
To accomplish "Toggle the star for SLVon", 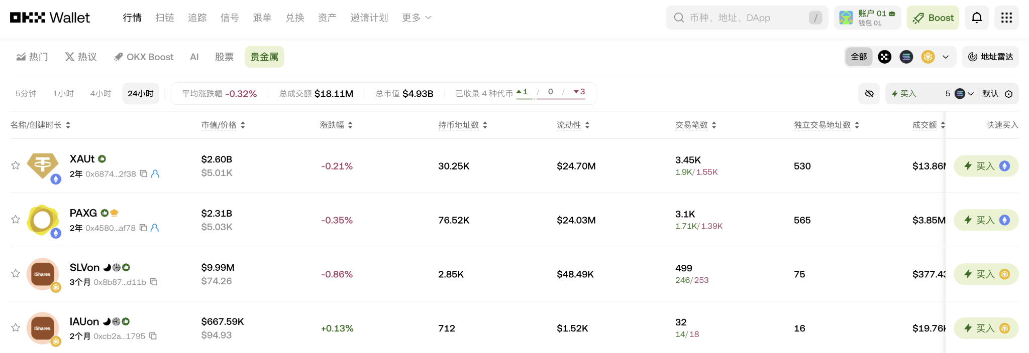I will (x=16, y=274).
